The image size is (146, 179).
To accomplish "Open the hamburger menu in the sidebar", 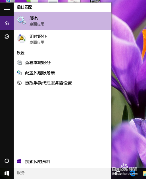I will pyautogui.click(x=7, y=9).
